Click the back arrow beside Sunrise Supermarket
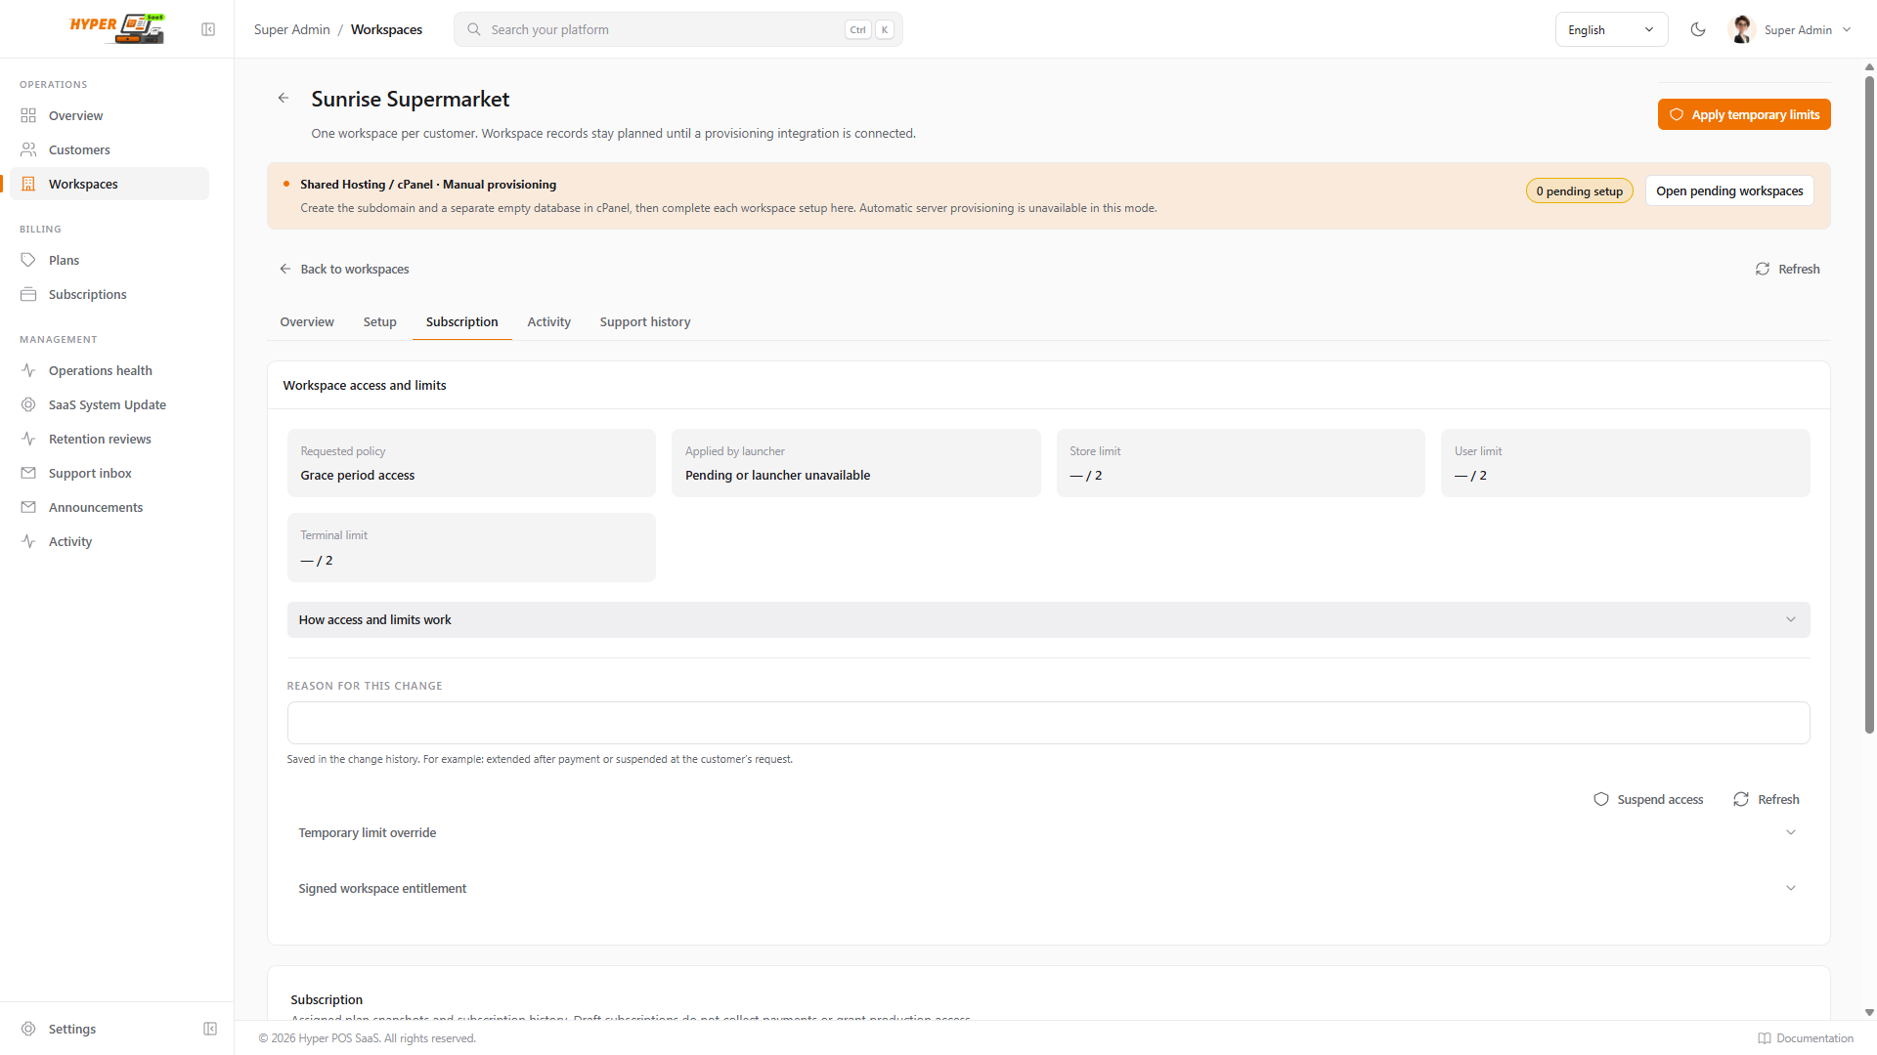 coord(284,98)
